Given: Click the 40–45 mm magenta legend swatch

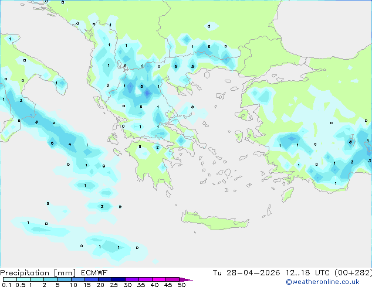Looking at the screenshot, I should [159, 279].
